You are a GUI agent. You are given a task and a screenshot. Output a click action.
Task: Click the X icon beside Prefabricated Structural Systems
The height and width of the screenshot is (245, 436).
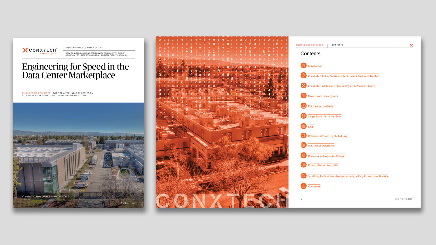(x=303, y=85)
